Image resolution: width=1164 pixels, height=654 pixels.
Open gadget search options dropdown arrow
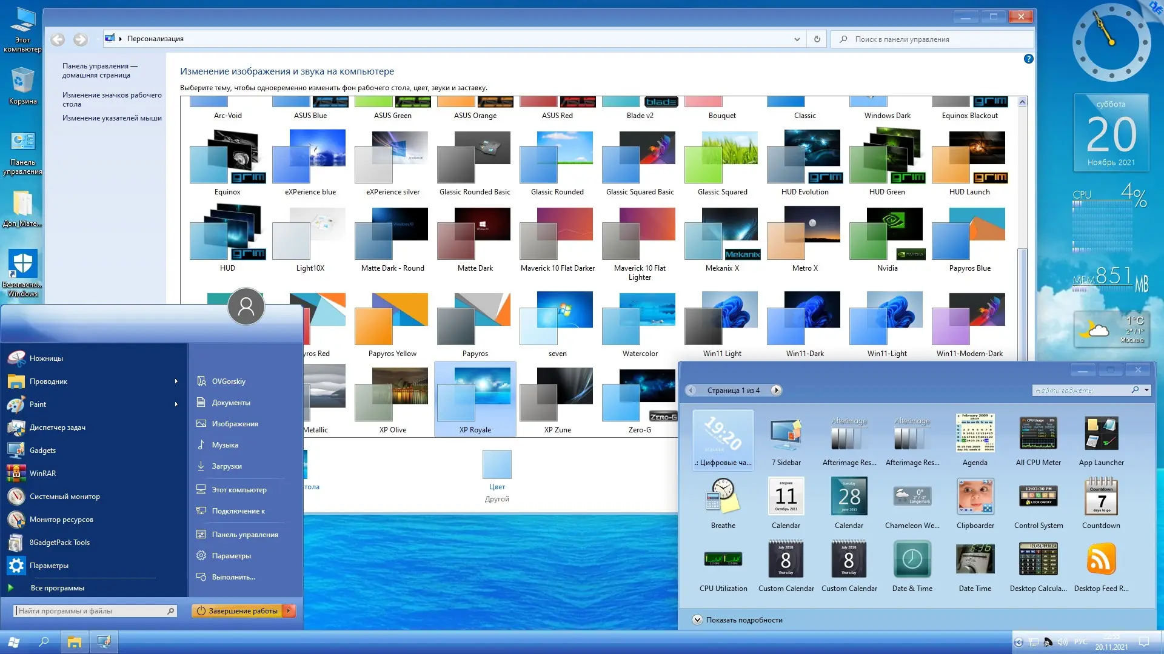point(1147,391)
